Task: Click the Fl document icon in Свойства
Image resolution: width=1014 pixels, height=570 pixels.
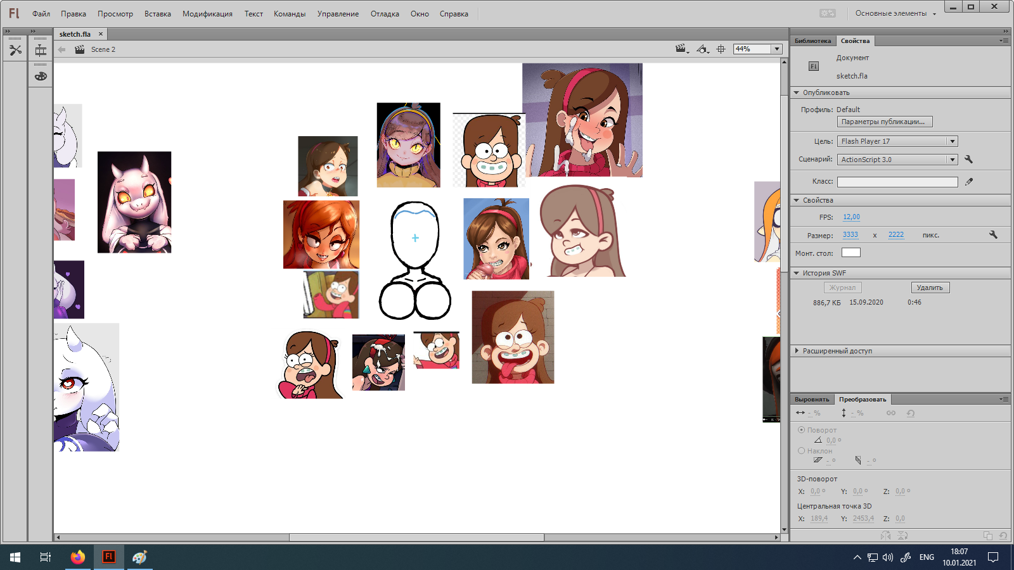Action: click(x=814, y=66)
